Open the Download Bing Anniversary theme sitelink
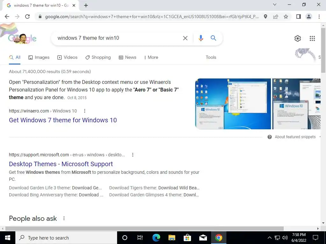Viewport: 326px width, 244px height. point(56,195)
